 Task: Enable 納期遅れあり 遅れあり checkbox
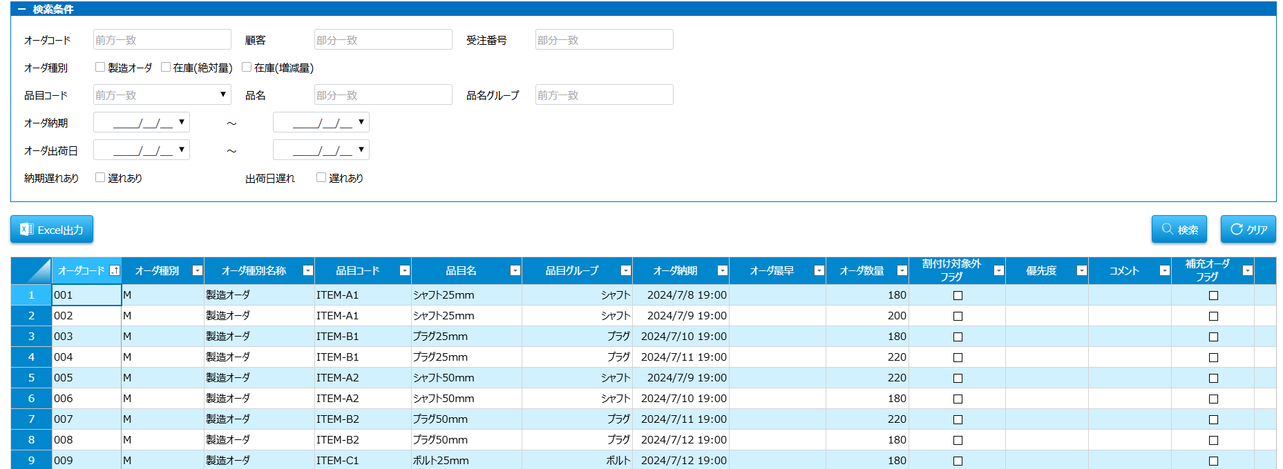pos(100,177)
